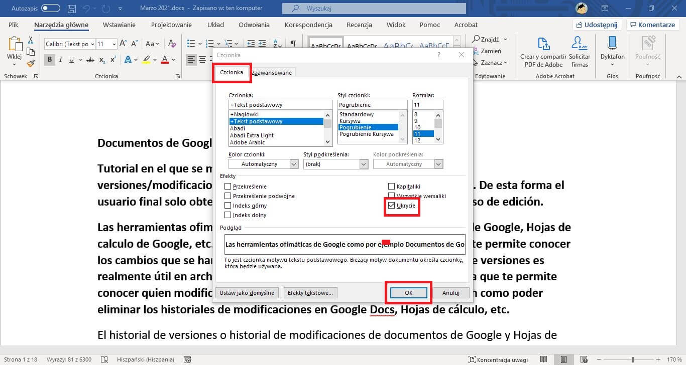Image resolution: width=686 pixels, height=365 pixels.
Task: Center text using the ribbon alignment icon
Action: (x=203, y=60)
